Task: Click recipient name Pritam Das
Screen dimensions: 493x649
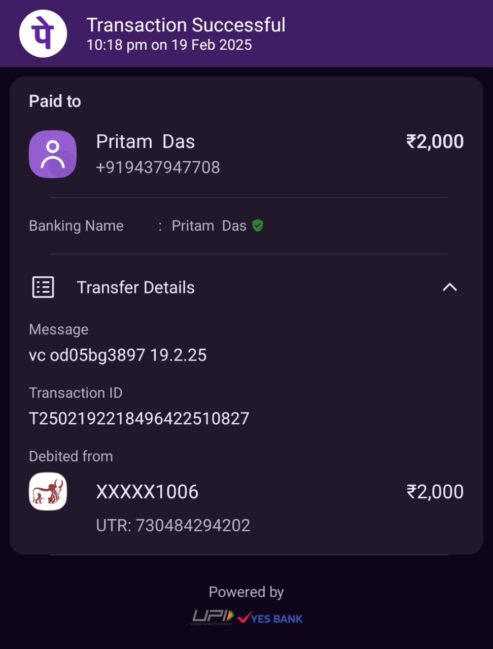Action: tap(146, 142)
